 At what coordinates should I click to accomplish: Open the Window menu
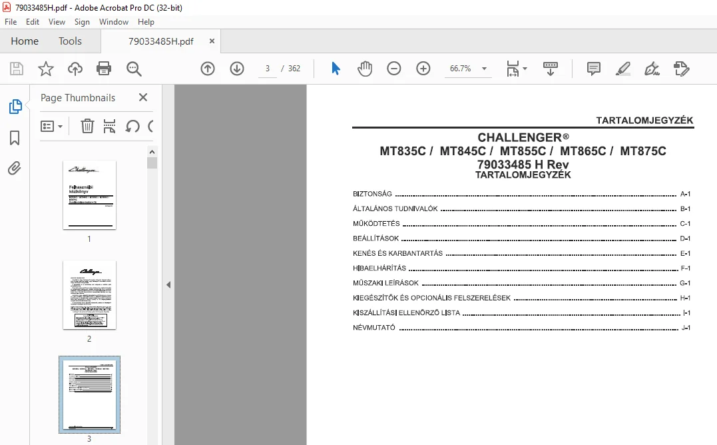[114, 21]
